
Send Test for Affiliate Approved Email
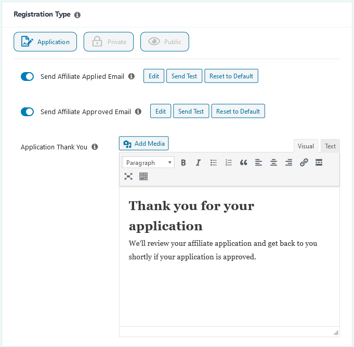[191, 111]
